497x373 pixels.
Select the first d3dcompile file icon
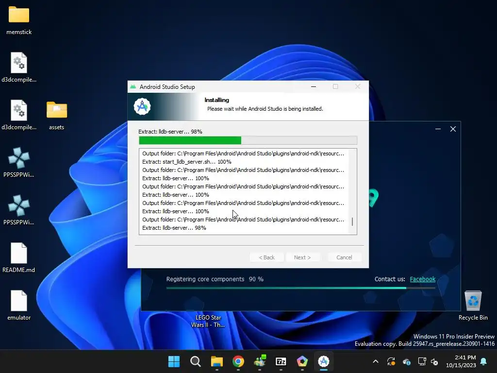[19, 63]
